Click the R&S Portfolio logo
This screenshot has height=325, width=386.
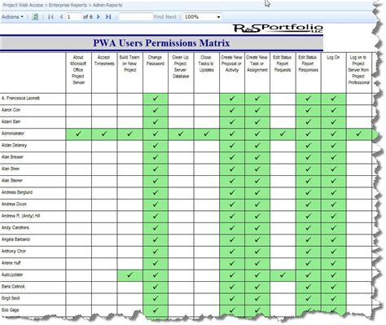tap(278, 29)
